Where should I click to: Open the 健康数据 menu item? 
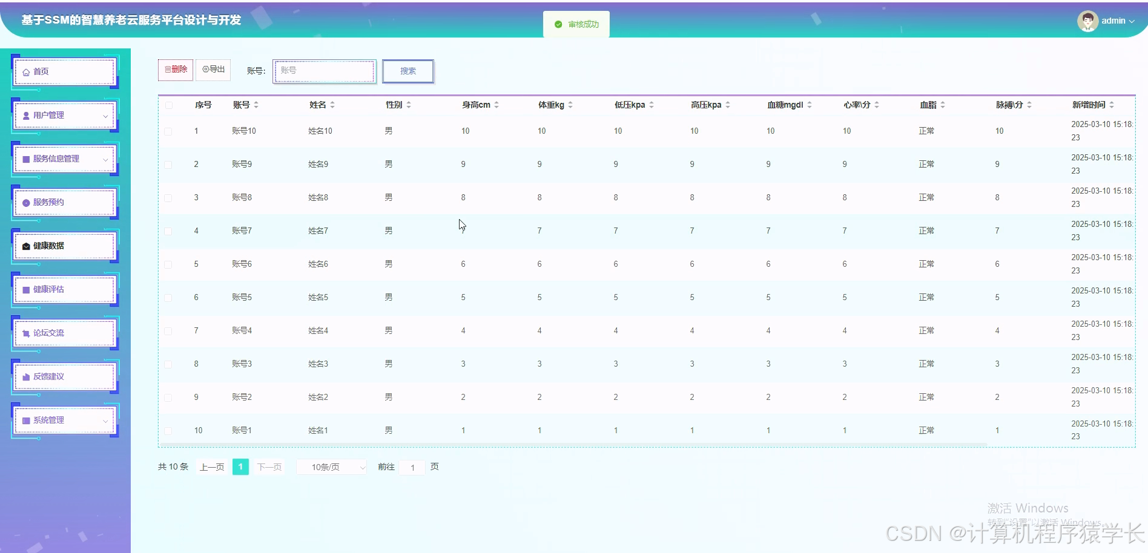click(65, 246)
